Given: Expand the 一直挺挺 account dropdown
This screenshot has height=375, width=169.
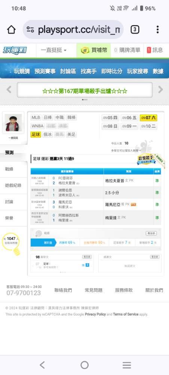Looking at the screenshot, I should click(x=54, y=50).
